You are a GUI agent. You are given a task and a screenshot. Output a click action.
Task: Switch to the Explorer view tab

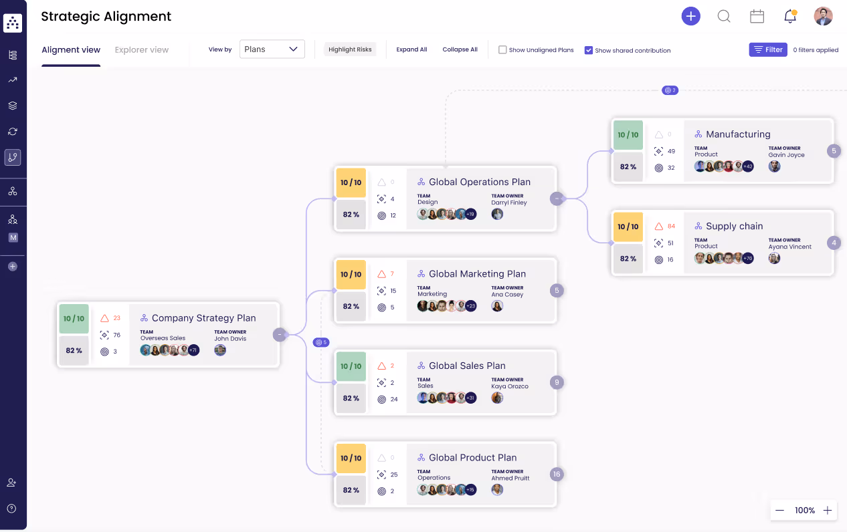click(x=141, y=49)
